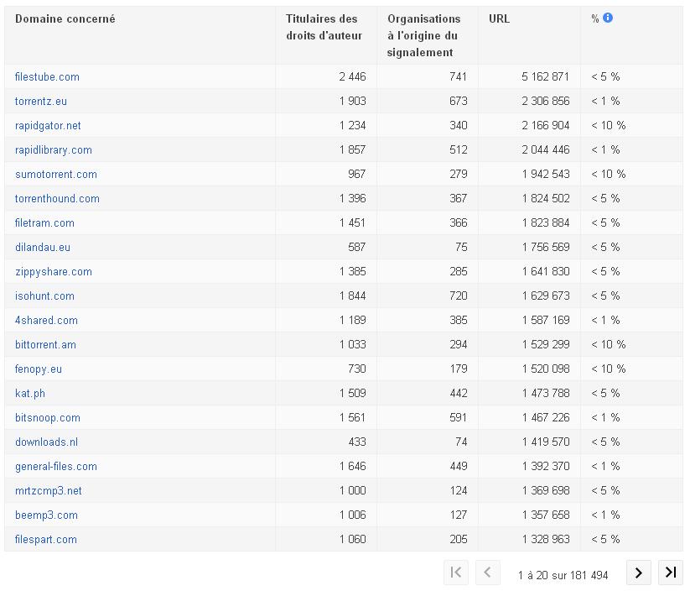Image resolution: width=690 pixels, height=591 pixels.
Task: Go to the previous results page
Action: pyautogui.click(x=487, y=573)
